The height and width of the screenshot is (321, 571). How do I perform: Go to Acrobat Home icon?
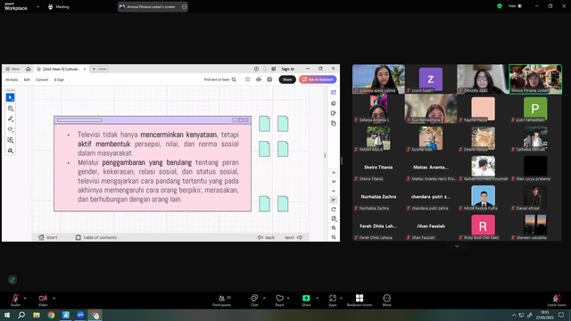(28, 69)
